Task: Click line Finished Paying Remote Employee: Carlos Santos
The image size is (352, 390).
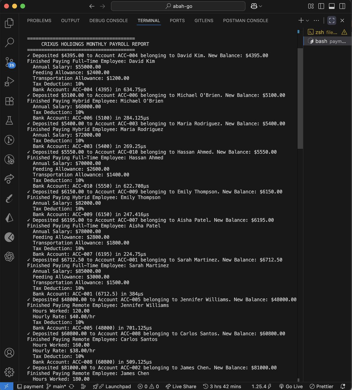Action: click(x=92, y=339)
